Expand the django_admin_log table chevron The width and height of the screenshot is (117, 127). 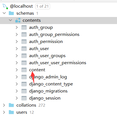tap(17, 77)
